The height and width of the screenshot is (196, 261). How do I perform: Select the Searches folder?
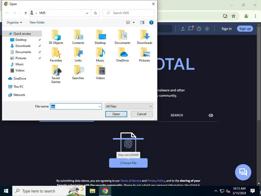pos(78,72)
